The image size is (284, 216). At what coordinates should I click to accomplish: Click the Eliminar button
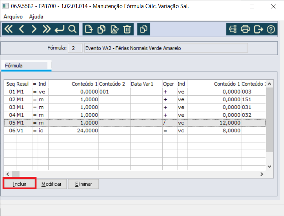pos(84,184)
